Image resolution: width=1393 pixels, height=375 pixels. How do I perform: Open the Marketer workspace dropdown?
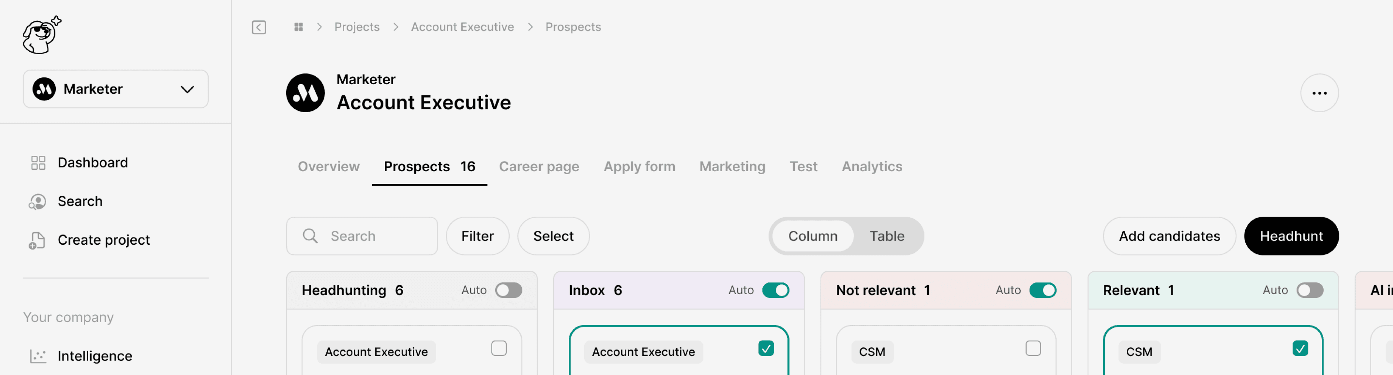click(x=116, y=89)
